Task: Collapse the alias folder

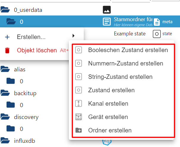Action: click(5, 69)
